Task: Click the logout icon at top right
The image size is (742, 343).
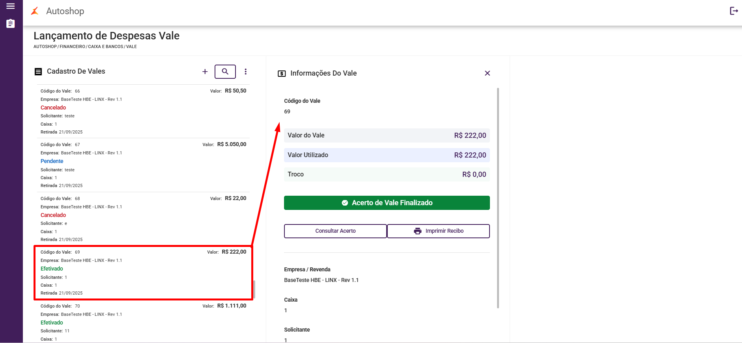Action: [734, 11]
